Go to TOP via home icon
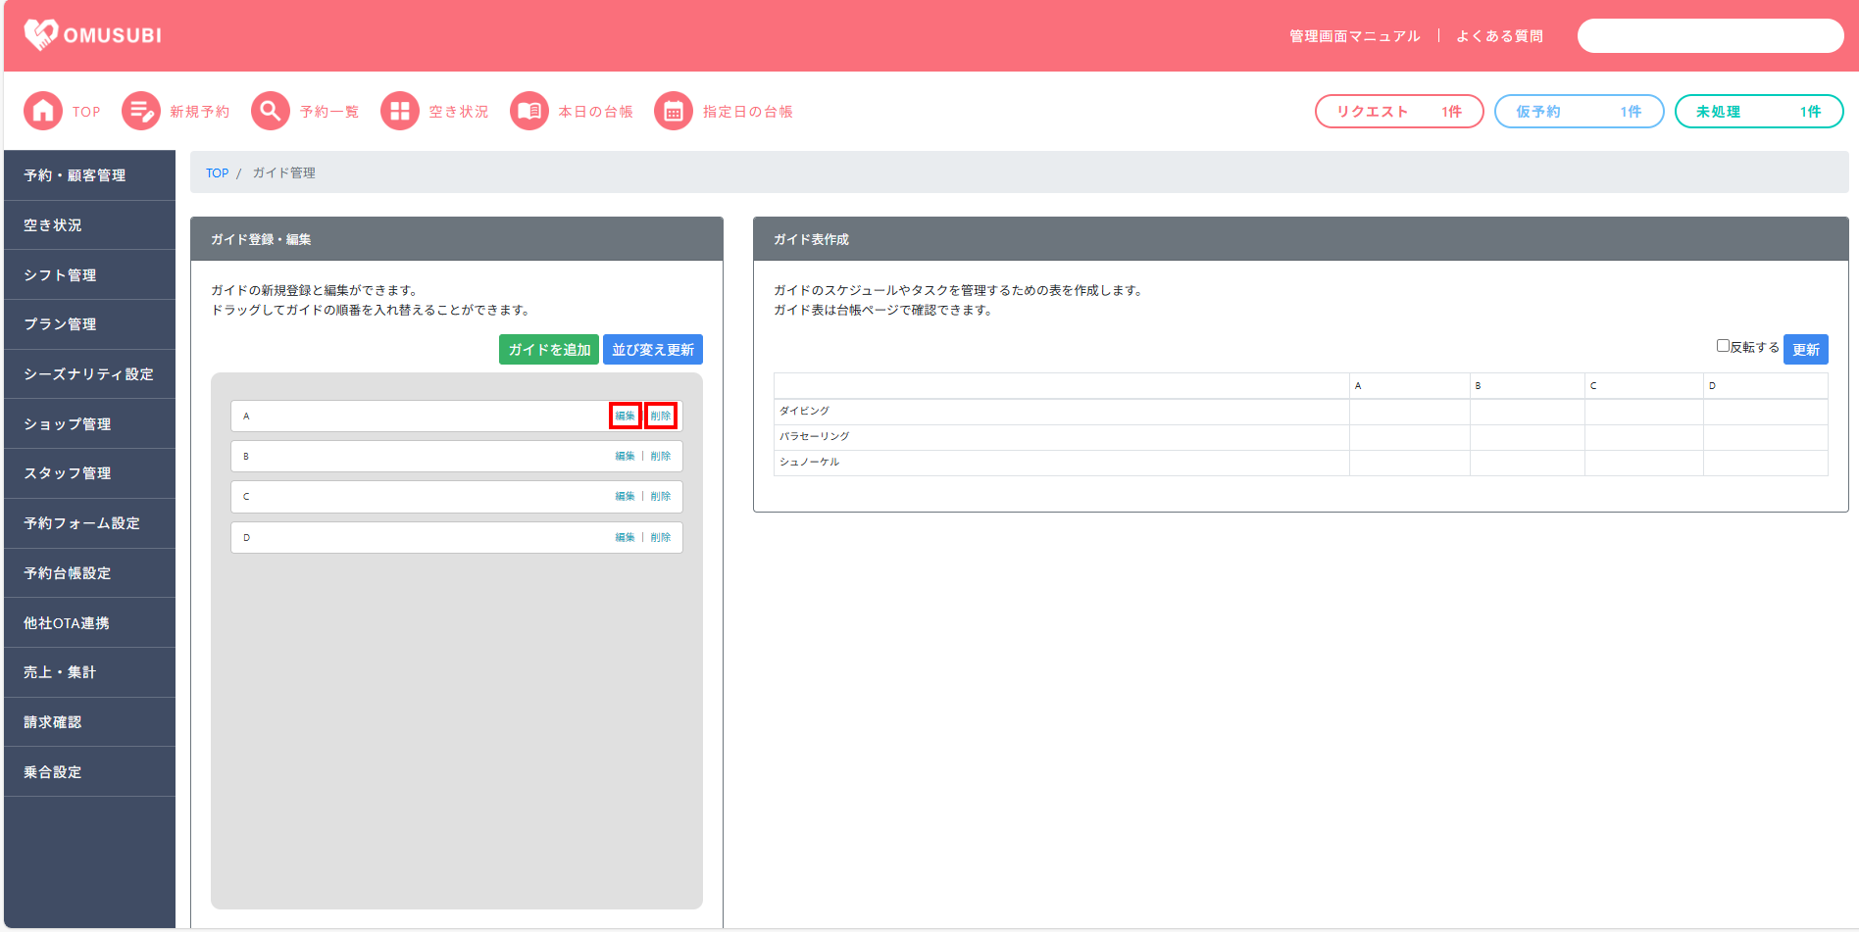The height and width of the screenshot is (932, 1859). click(x=43, y=112)
